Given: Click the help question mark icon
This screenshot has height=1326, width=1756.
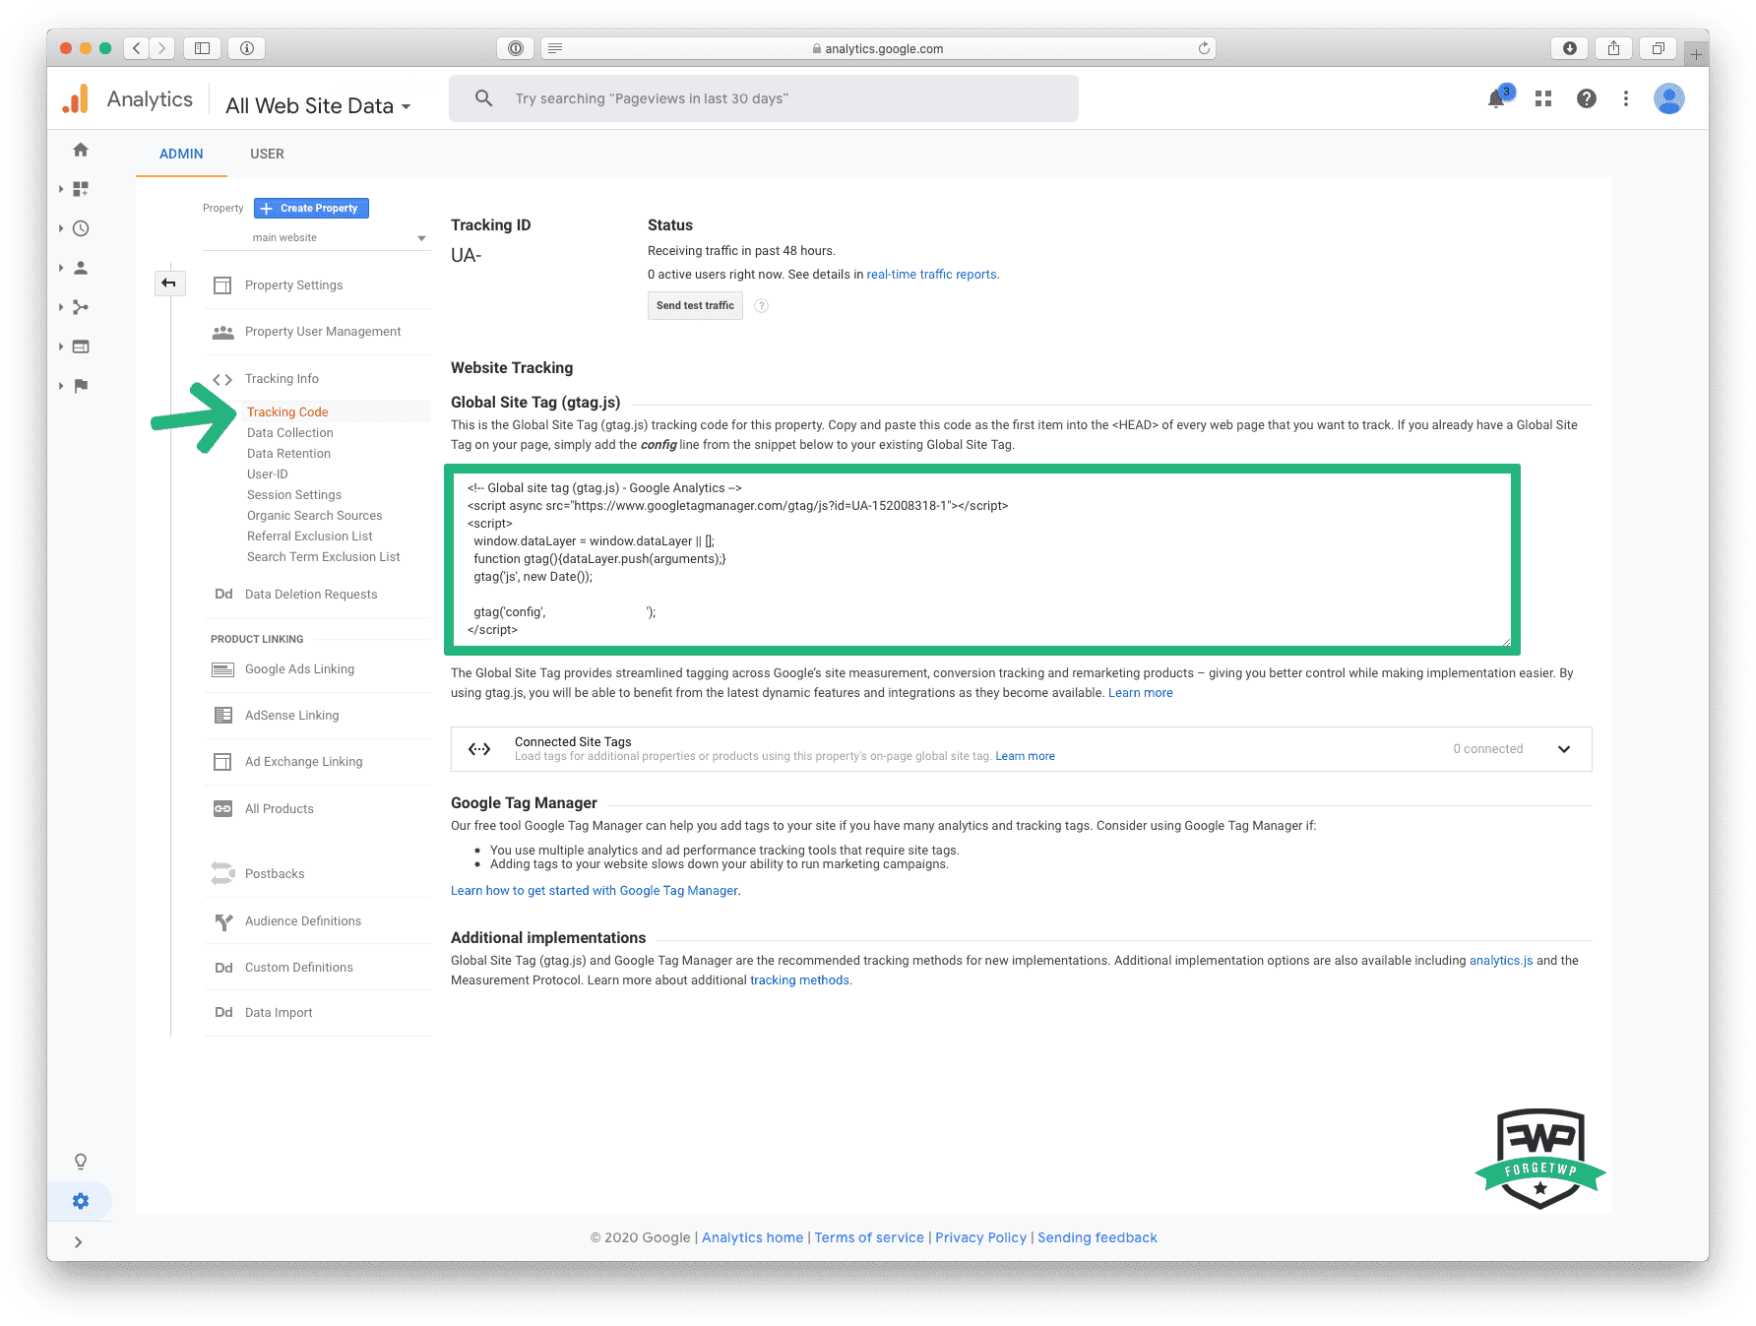Looking at the screenshot, I should click(x=1587, y=98).
